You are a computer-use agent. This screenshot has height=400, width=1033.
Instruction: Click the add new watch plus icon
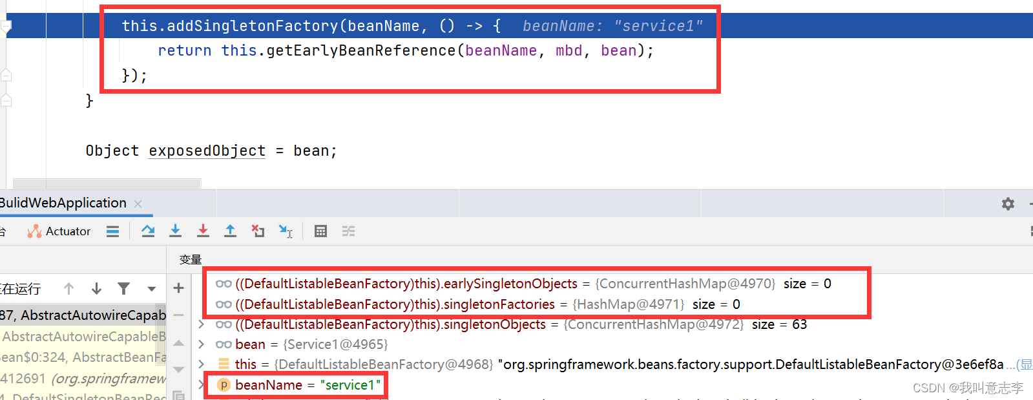click(179, 288)
